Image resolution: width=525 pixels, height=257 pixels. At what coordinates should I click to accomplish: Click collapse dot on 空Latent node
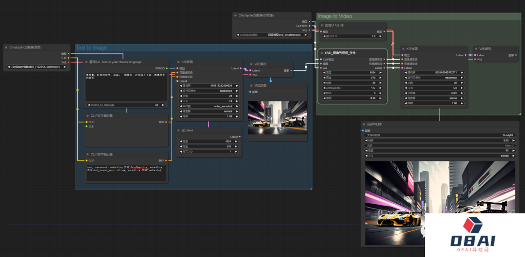[x=179, y=130]
